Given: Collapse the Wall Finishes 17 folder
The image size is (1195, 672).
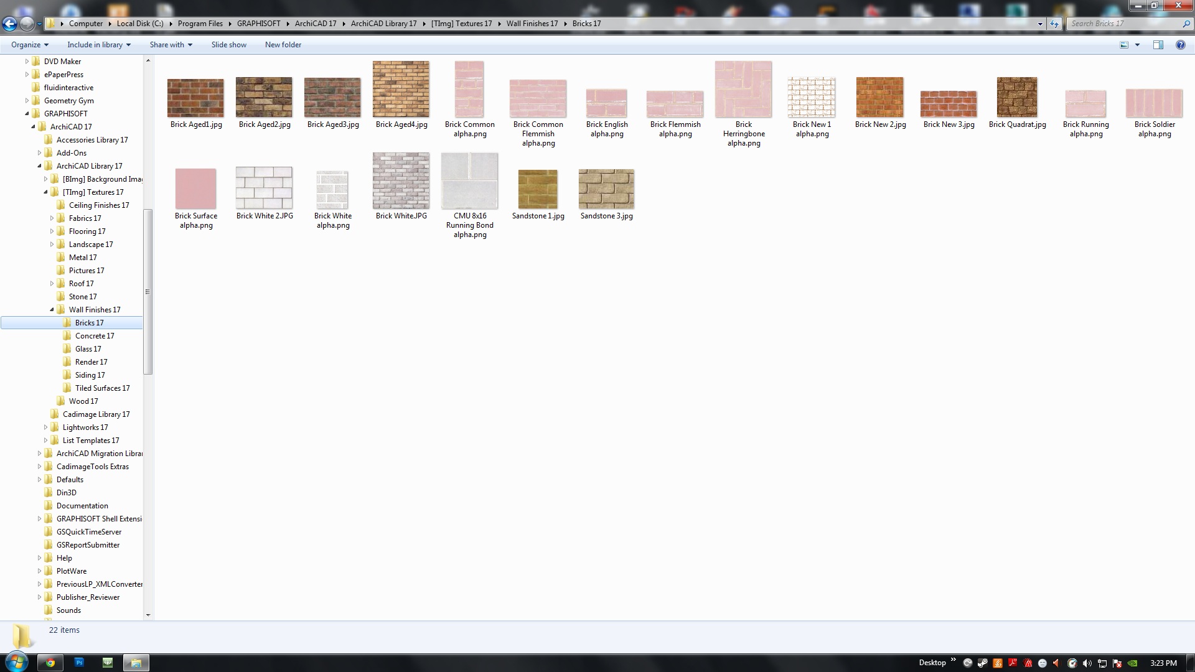Looking at the screenshot, I should tap(52, 310).
